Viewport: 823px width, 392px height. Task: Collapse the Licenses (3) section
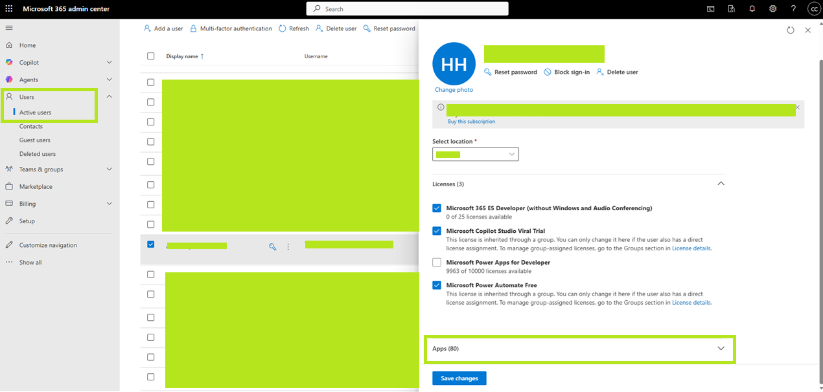pyautogui.click(x=721, y=184)
